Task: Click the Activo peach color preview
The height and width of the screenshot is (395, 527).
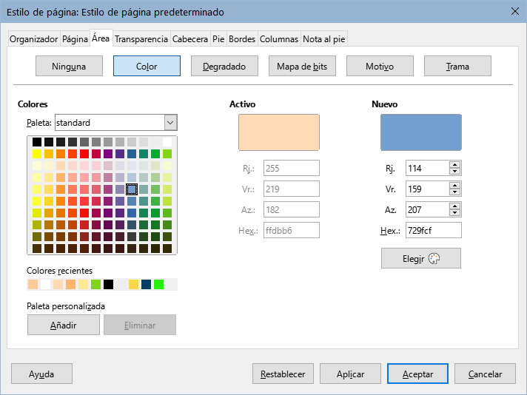Action: click(x=279, y=132)
